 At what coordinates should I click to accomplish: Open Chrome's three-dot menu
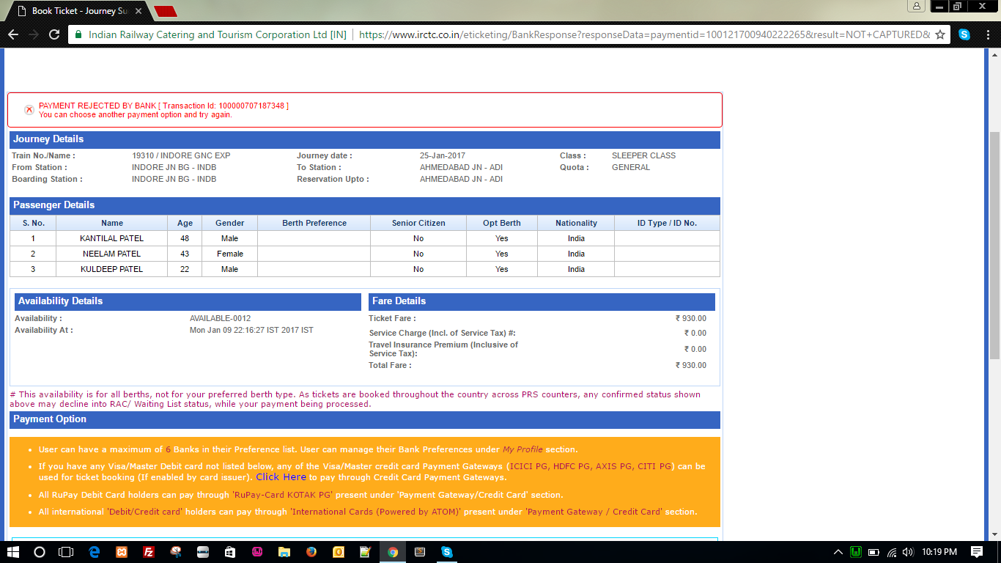tap(989, 34)
